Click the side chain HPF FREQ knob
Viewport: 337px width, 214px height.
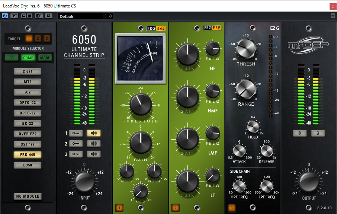pos(239,186)
